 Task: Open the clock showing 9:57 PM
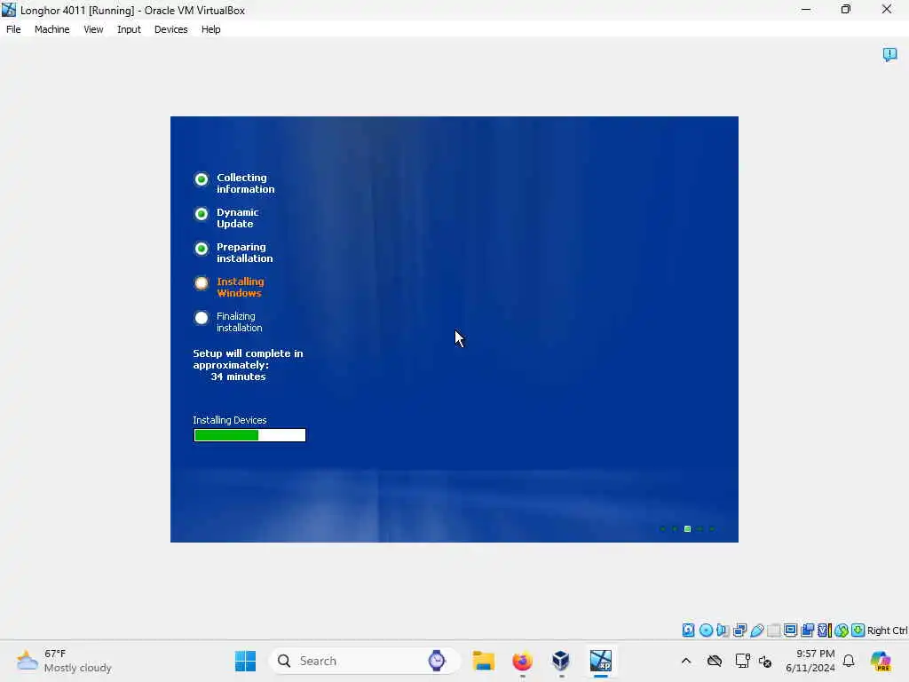coord(810,661)
